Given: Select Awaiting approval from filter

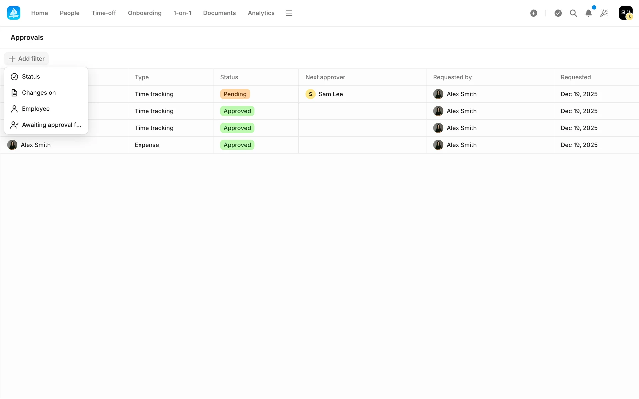Looking at the screenshot, I should tap(51, 125).
